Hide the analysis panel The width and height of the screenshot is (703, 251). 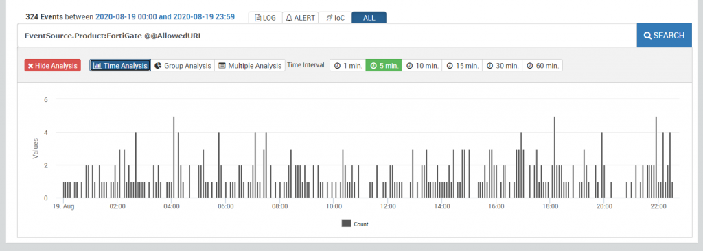pos(52,65)
